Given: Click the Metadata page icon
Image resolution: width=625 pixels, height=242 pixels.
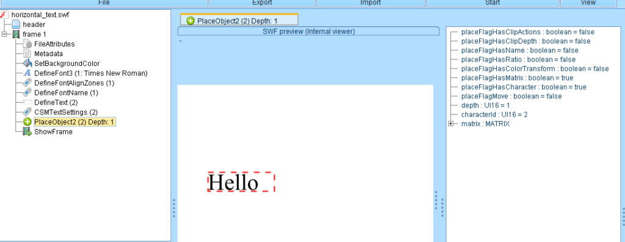Looking at the screenshot, I should click(x=27, y=54).
